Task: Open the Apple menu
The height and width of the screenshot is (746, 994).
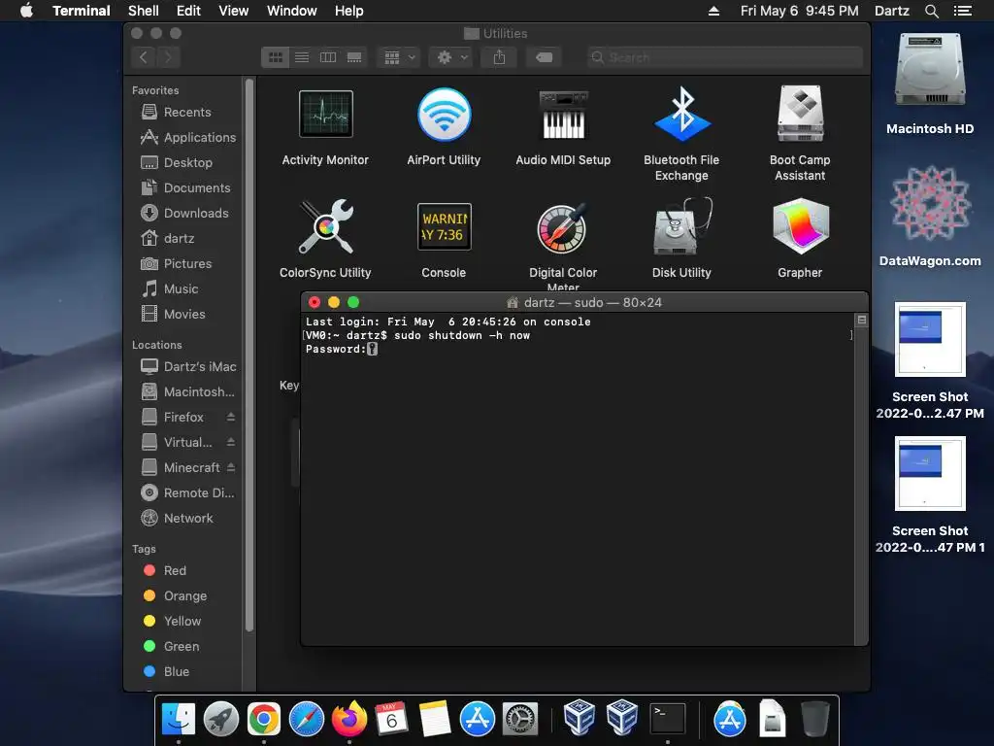Action: pos(26,10)
